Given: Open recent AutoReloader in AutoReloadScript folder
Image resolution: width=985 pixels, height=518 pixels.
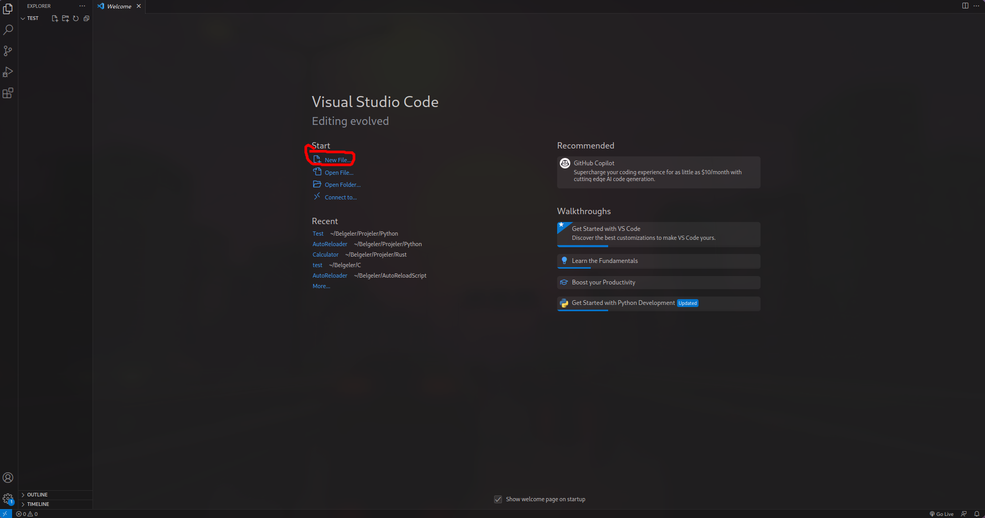Looking at the screenshot, I should point(330,276).
